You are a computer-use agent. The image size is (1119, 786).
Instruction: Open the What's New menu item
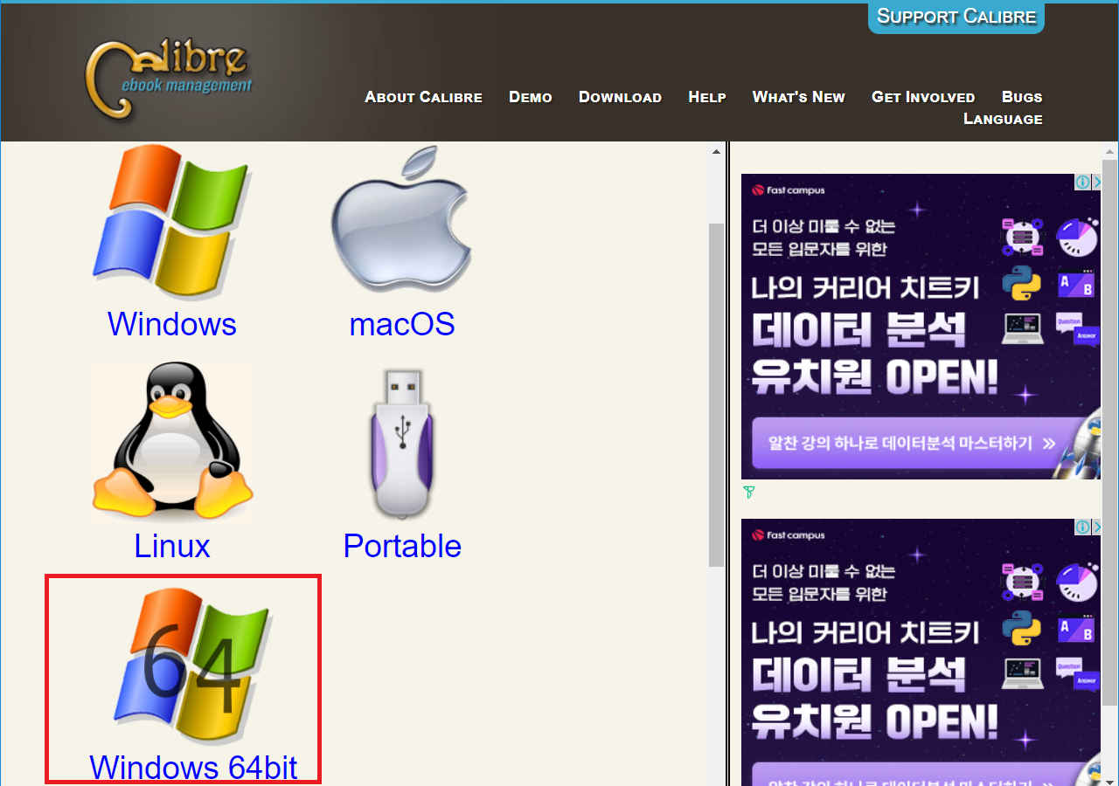[x=799, y=97]
